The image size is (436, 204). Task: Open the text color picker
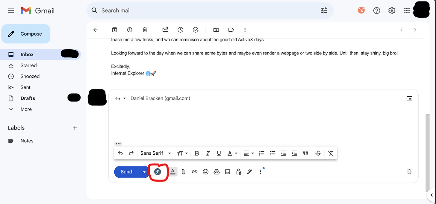[x=232, y=153]
